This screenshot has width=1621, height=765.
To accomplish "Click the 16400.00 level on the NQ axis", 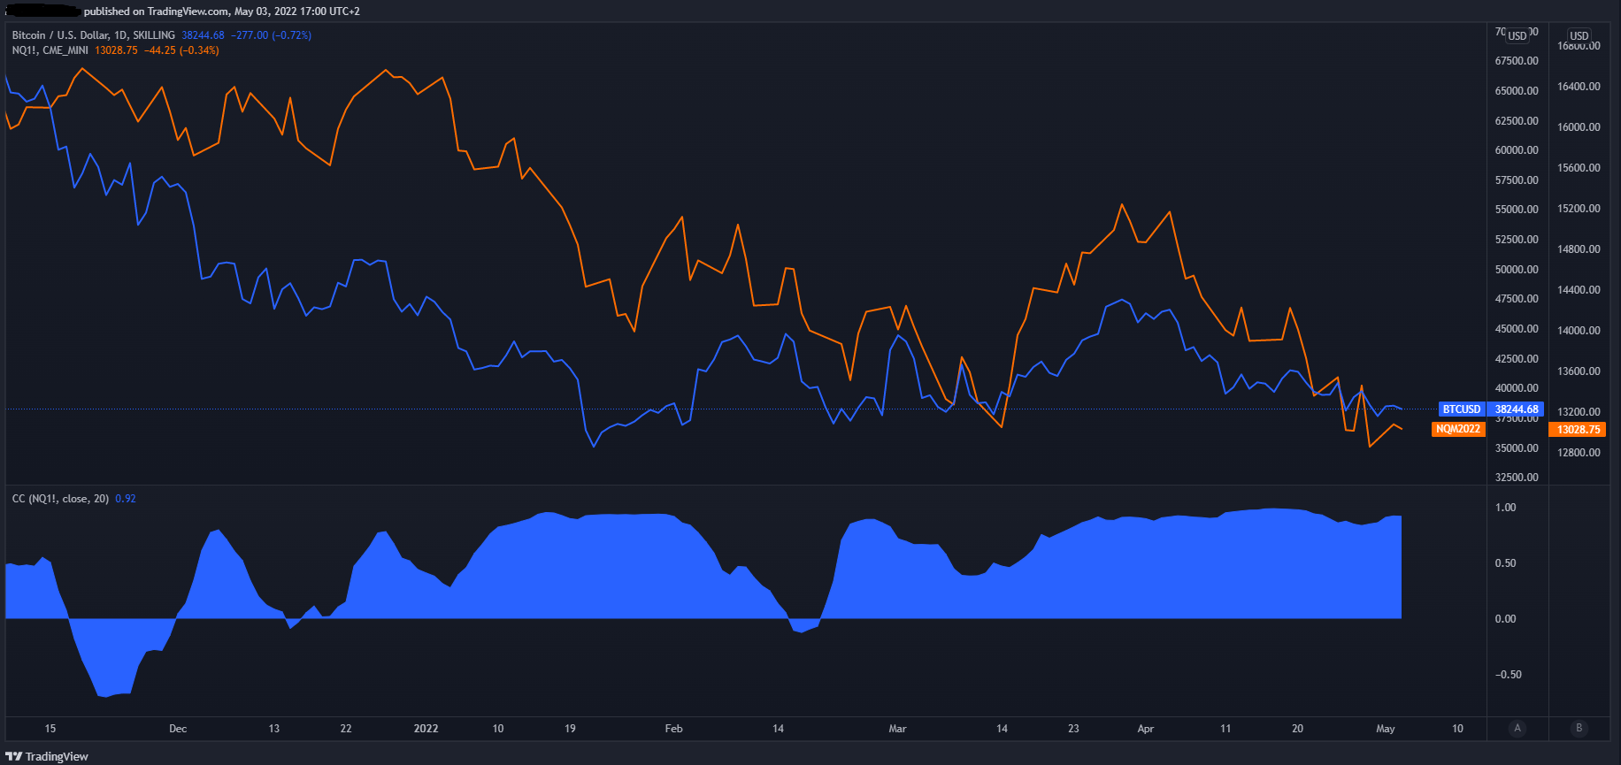I will 1579,87.
